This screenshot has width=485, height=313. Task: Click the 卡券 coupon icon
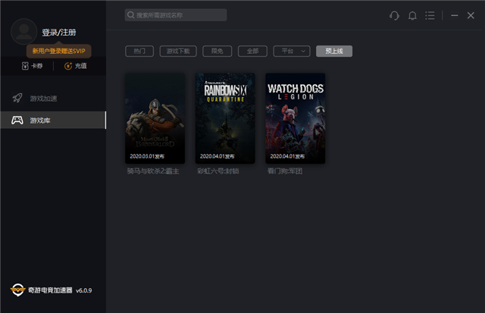point(26,66)
